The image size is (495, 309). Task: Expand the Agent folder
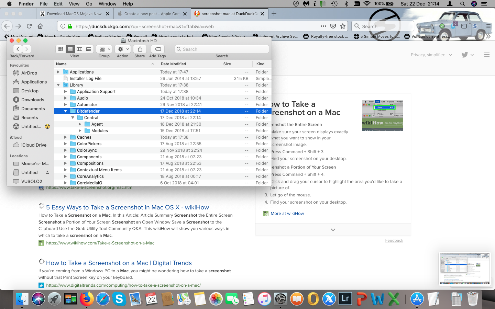(80, 124)
